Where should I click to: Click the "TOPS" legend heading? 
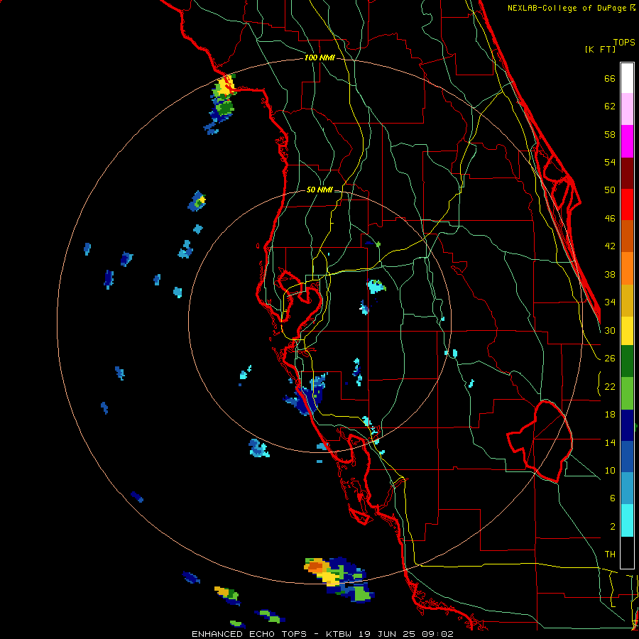click(624, 43)
